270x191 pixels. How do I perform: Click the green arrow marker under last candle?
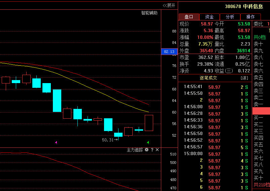[148, 142]
